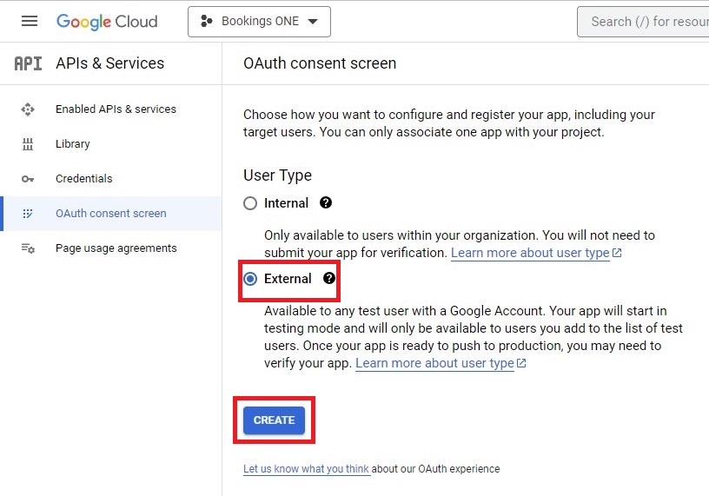Image resolution: width=709 pixels, height=496 pixels.
Task: Click help icon next to External
Action: (328, 279)
